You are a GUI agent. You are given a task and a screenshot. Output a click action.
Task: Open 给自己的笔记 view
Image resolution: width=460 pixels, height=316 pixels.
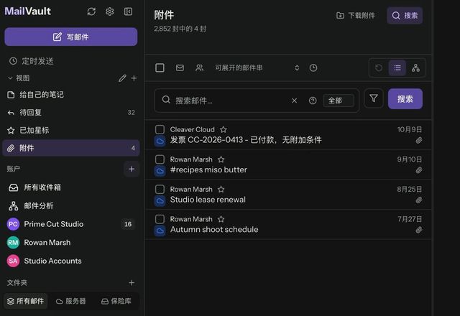click(x=70, y=95)
